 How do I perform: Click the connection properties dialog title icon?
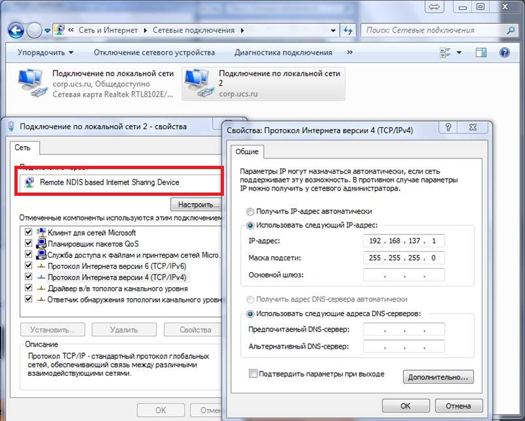[11, 127]
